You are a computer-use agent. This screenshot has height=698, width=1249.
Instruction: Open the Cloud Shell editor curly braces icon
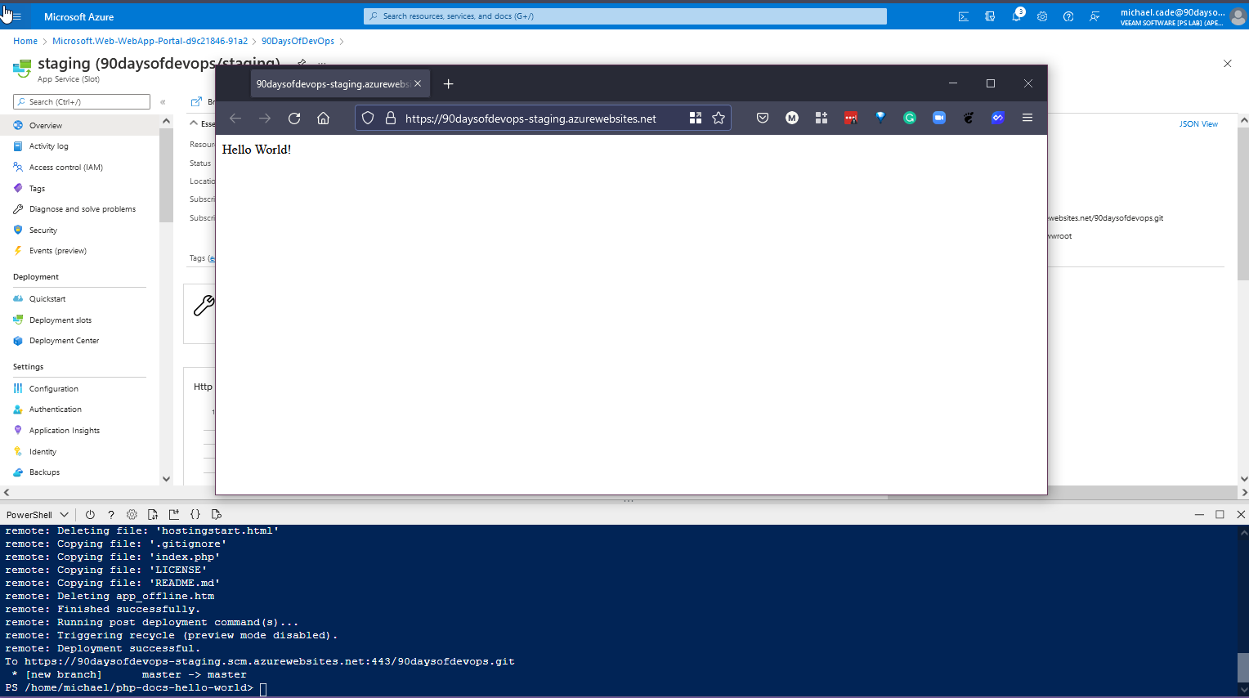(x=195, y=515)
